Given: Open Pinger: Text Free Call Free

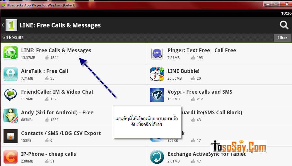Looking at the screenshot, I should point(202,50).
